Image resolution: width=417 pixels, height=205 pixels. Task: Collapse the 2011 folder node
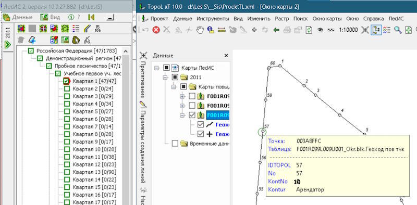point(165,78)
